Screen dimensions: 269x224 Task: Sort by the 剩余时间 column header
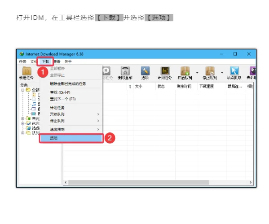[186, 87]
